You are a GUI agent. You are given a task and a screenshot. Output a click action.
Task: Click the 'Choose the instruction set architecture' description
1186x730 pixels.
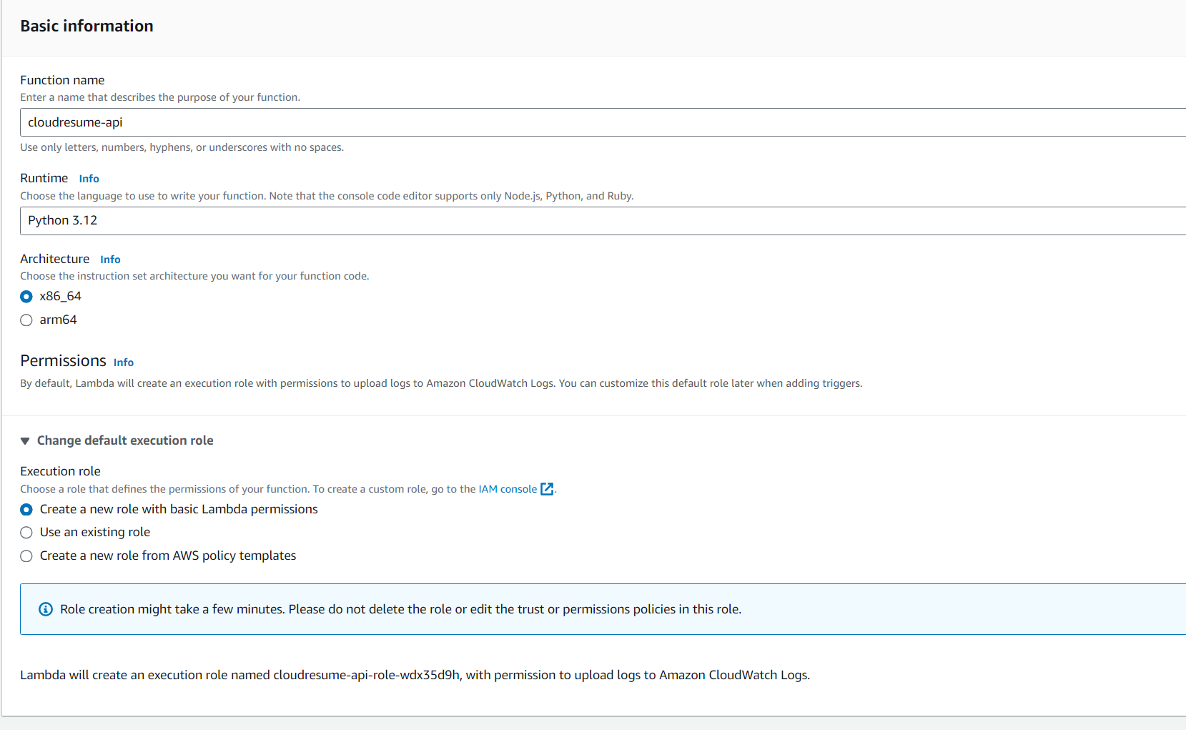coord(194,276)
